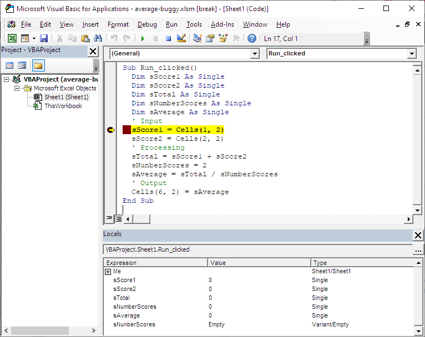
Task: Click the Insert UserForm toolbar icon
Action: pos(25,38)
